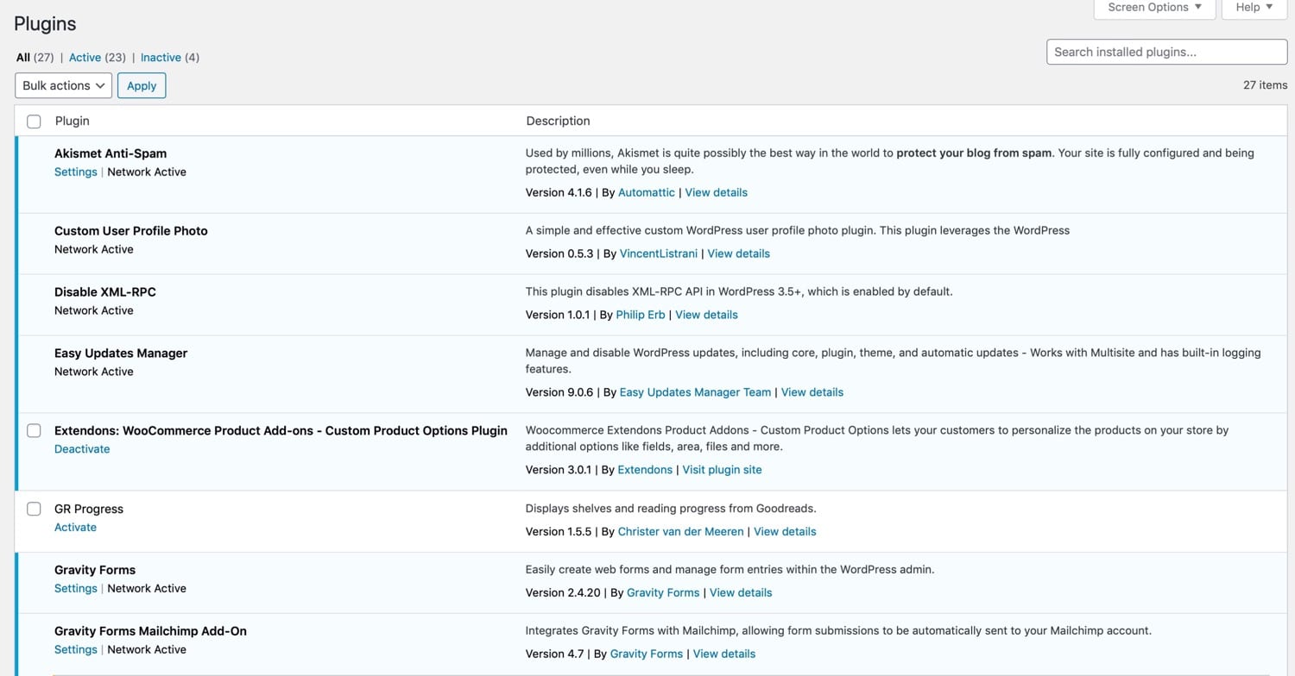1295x676 pixels.
Task: Show only Inactive plugins
Action: 161,57
